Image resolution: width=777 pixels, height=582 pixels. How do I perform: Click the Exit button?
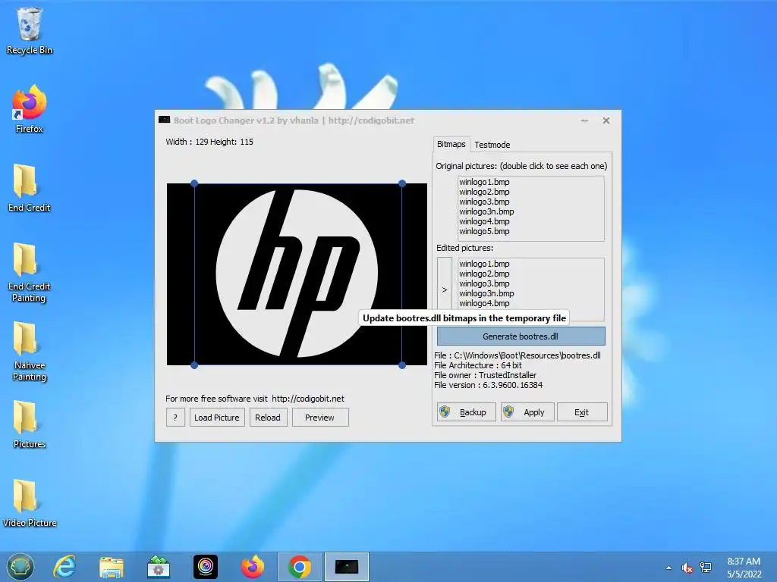pyautogui.click(x=582, y=411)
